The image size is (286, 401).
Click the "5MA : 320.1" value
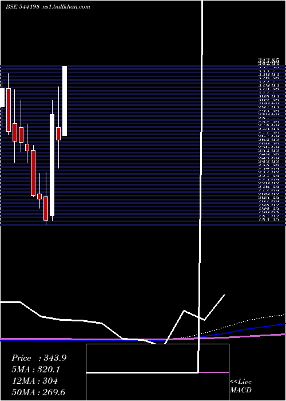coord(37,369)
